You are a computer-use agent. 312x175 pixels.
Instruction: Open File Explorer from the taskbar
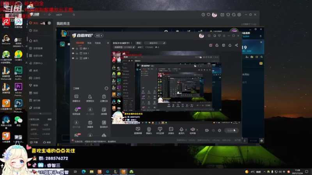pyautogui.click(x=92, y=171)
